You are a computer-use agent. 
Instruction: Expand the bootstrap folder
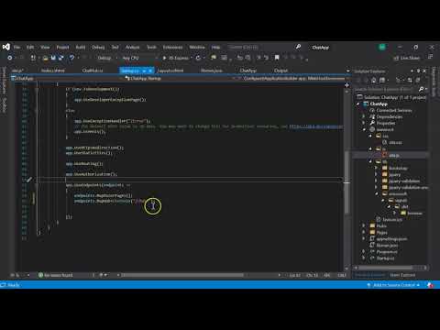pyautogui.click(x=377, y=168)
